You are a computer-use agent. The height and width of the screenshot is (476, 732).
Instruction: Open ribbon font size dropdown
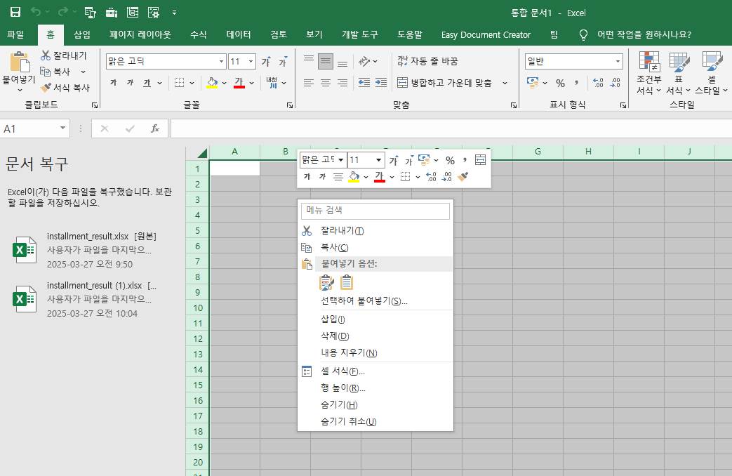click(x=251, y=61)
